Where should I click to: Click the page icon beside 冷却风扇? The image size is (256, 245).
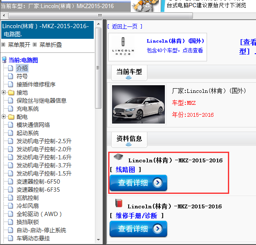(11, 206)
